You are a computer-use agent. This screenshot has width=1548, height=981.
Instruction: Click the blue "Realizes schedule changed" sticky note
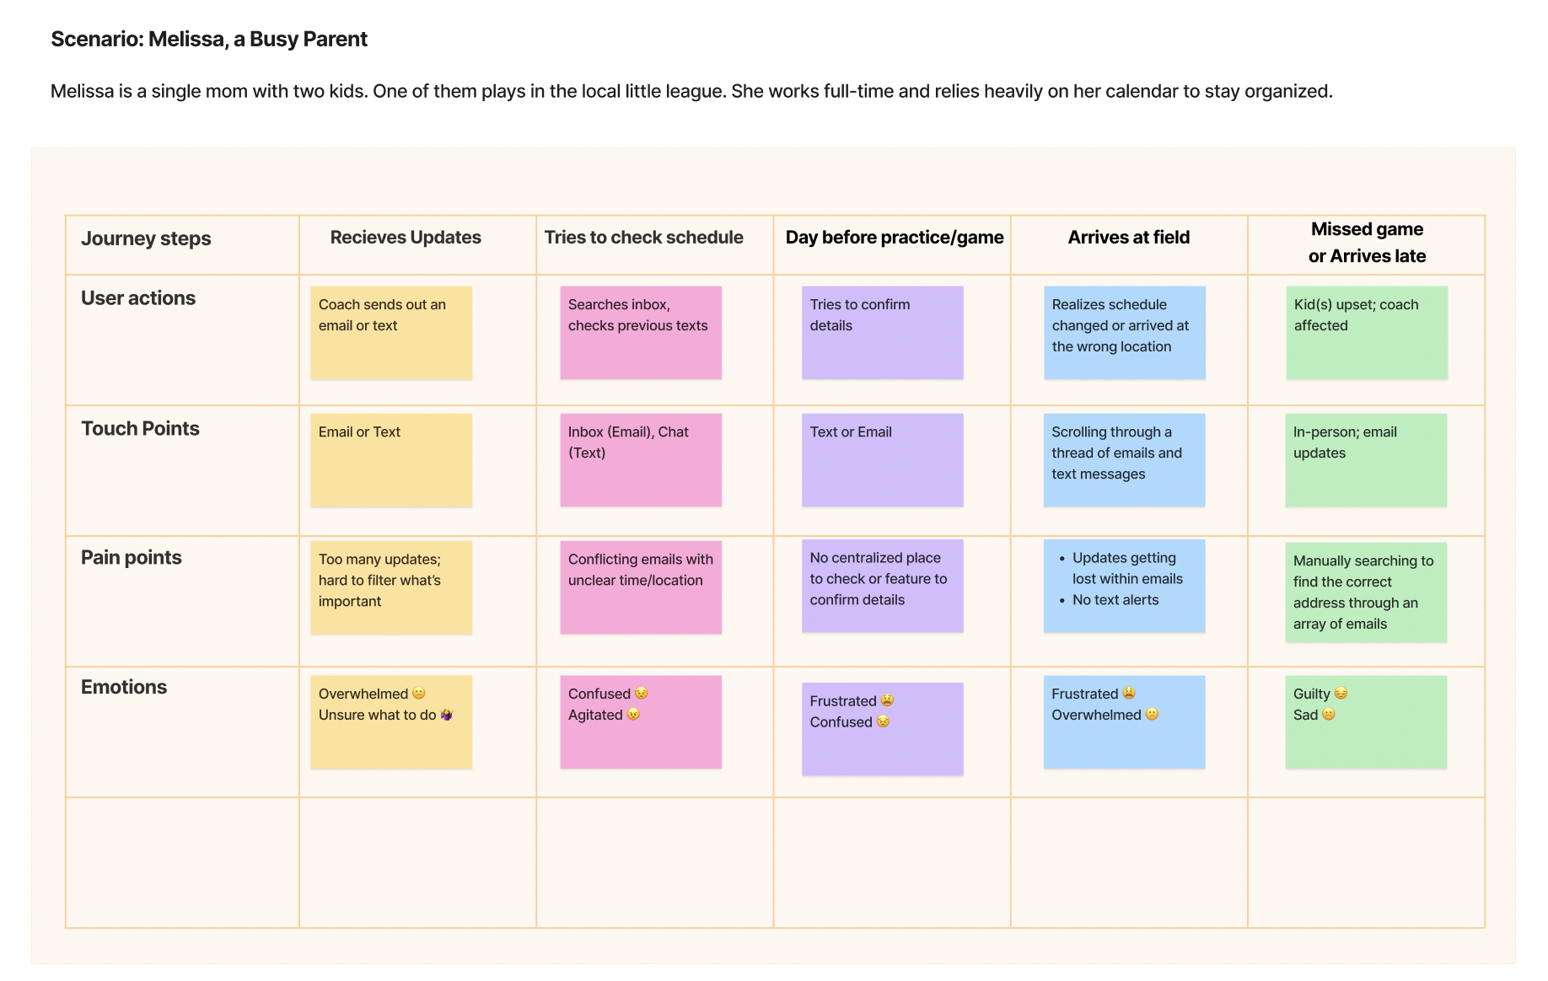(x=1124, y=333)
